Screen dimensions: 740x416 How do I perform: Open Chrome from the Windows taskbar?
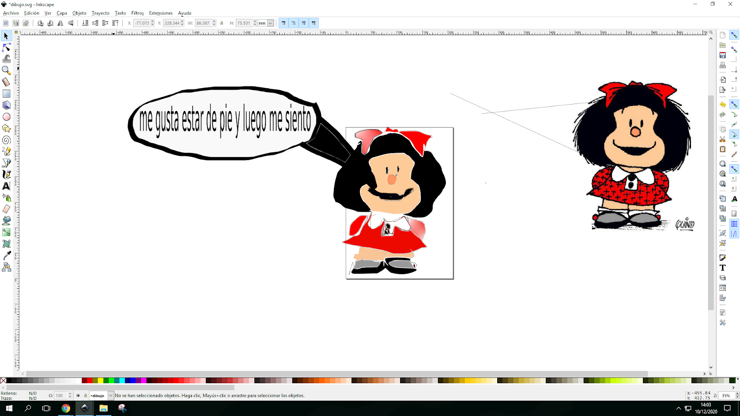[66, 408]
